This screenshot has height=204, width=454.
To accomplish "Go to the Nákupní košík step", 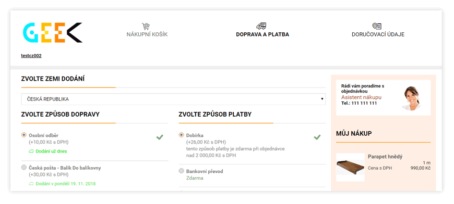I will [x=147, y=34].
